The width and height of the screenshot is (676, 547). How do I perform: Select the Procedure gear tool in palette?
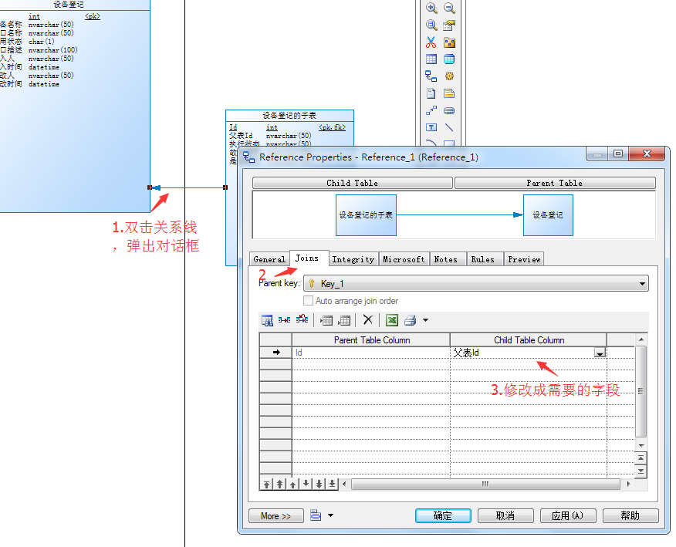point(449,76)
